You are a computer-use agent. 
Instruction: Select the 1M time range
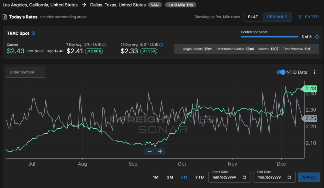pos(156,177)
